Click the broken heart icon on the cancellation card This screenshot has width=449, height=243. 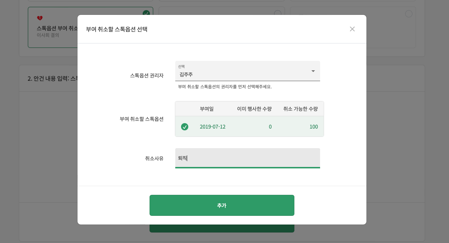click(40, 17)
